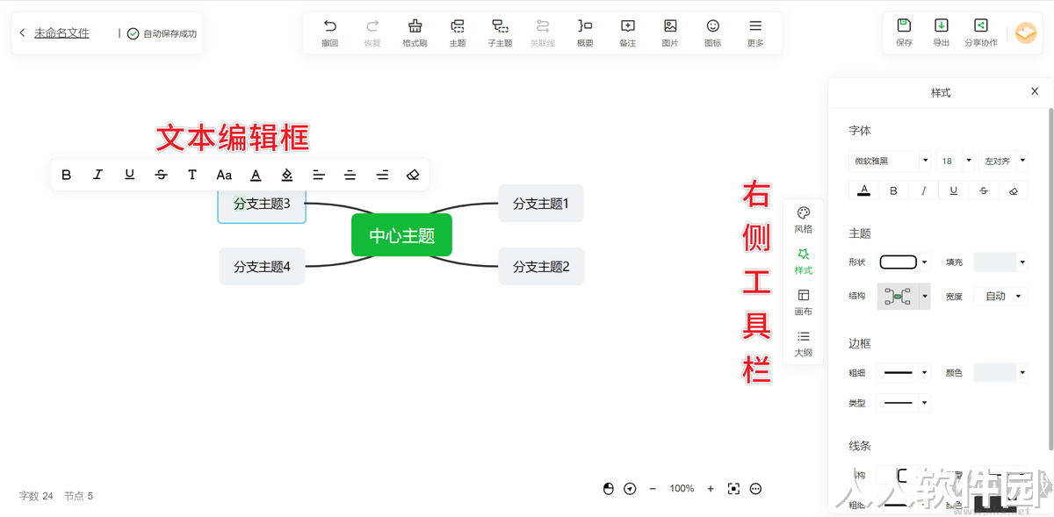Image resolution: width=1054 pixels, height=517 pixels.
Task: Click the 字数 24 word count
Action: [x=36, y=496]
